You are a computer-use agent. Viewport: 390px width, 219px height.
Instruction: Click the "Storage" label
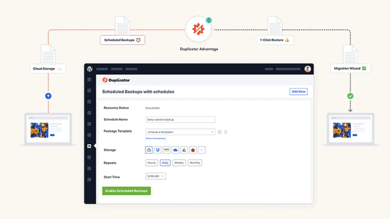pos(110,150)
